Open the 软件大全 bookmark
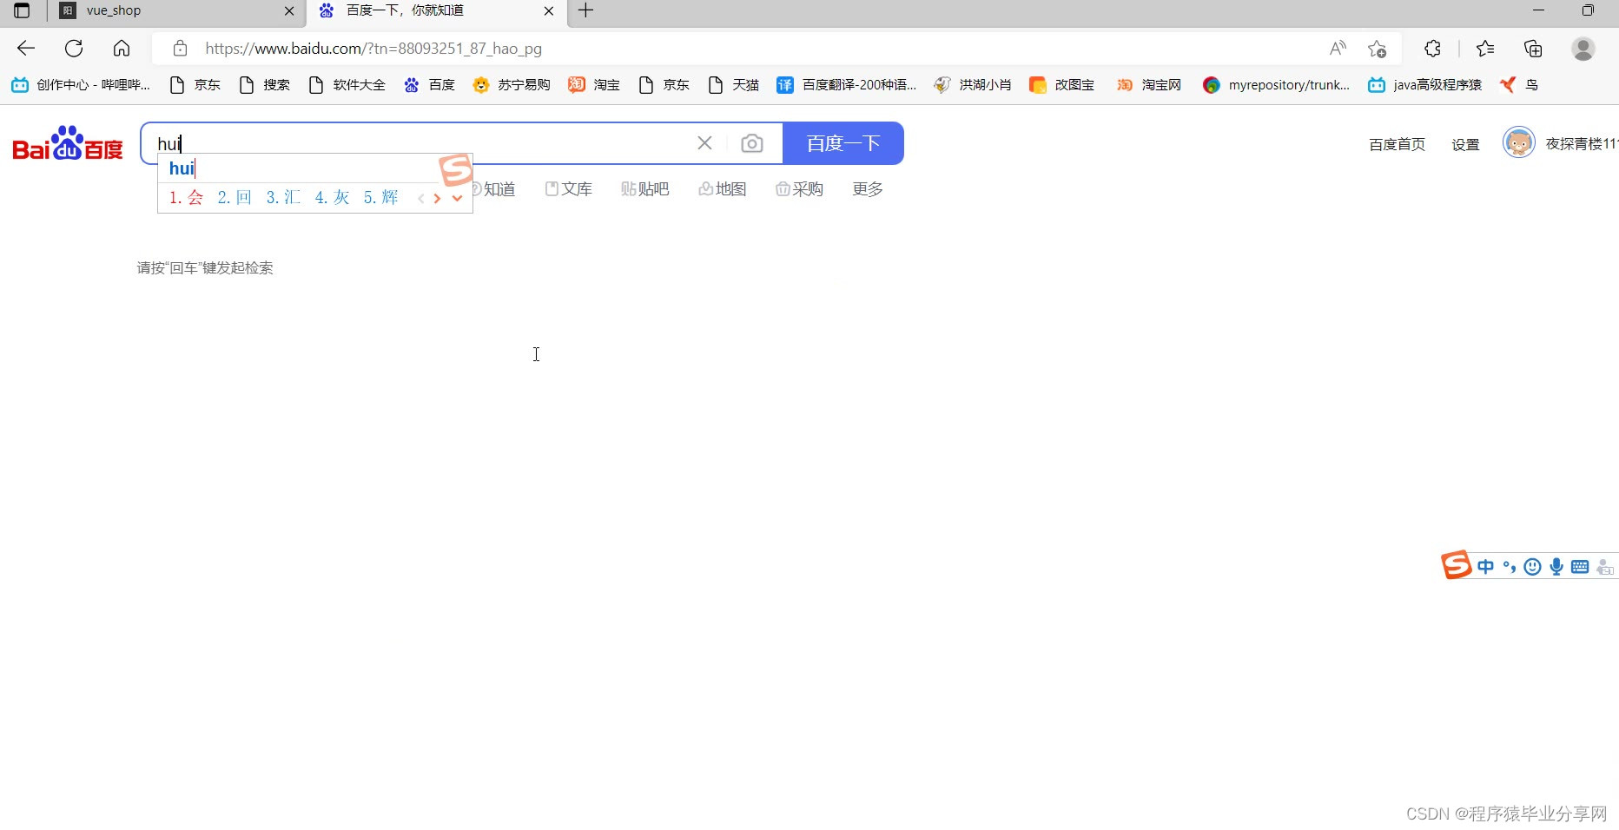The image size is (1619, 830). pyautogui.click(x=347, y=84)
